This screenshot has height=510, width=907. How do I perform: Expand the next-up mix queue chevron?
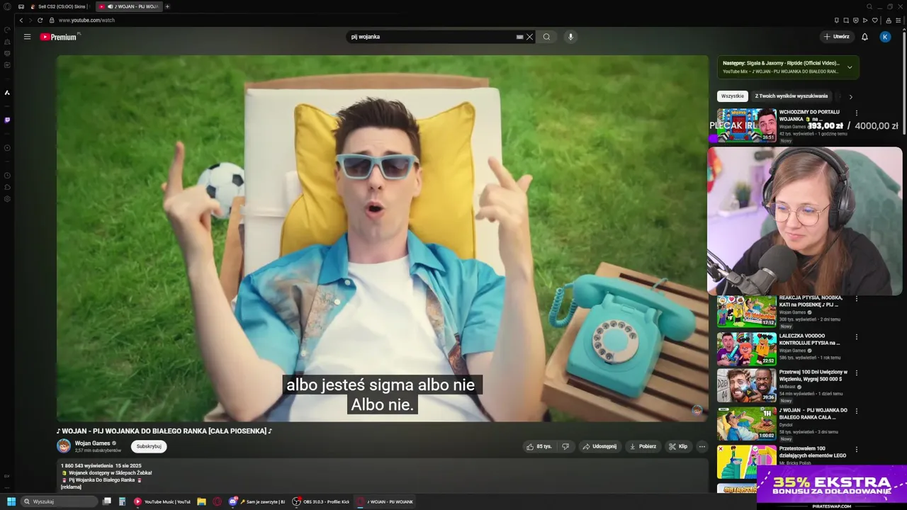(x=850, y=67)
